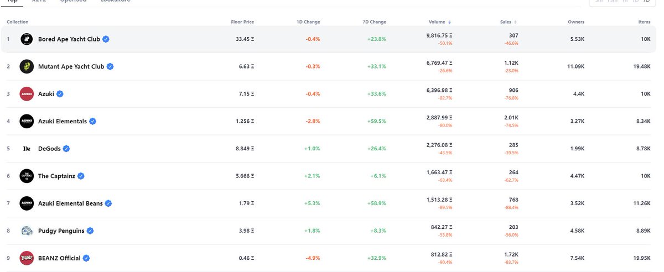The image size is (664, 272).
Task: Open the Bored Ape Yacht Club collection
Action: pos(69,39)
